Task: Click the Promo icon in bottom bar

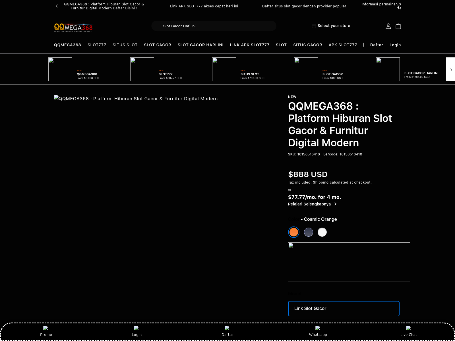Action: [45, 328]
